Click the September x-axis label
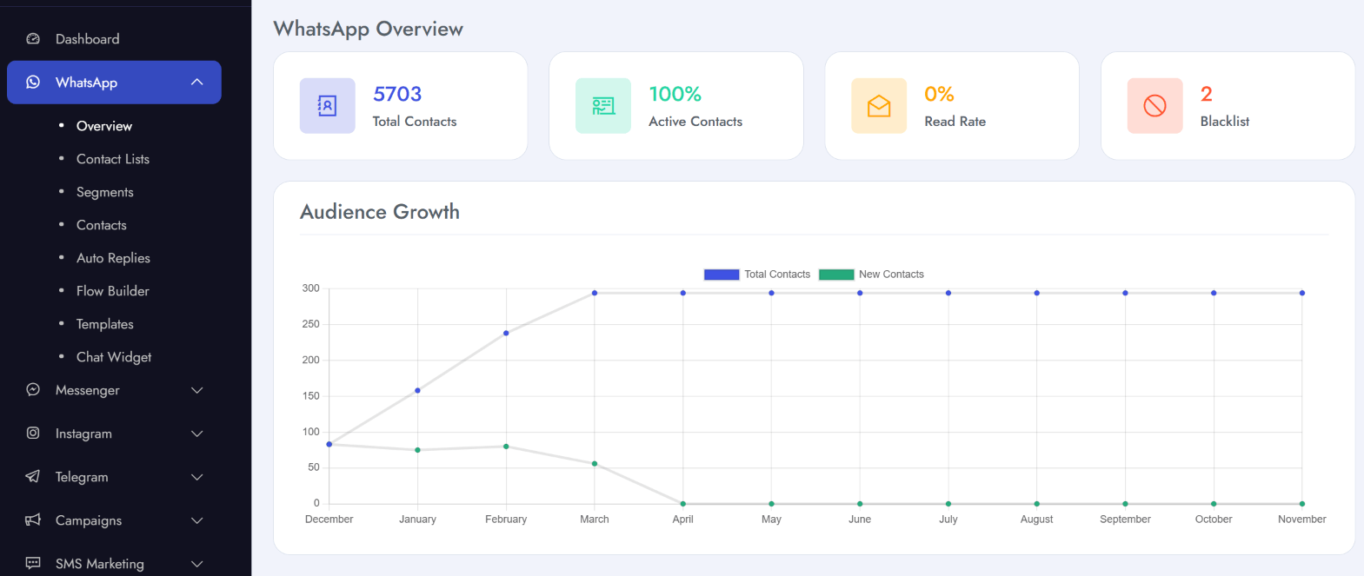The image size is (1364, 576). point(1125,520)
